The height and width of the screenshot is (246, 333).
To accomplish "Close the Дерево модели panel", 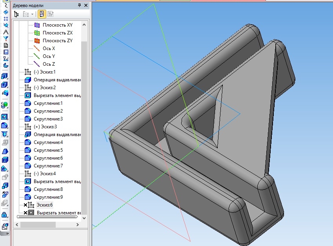I will 86,5.
